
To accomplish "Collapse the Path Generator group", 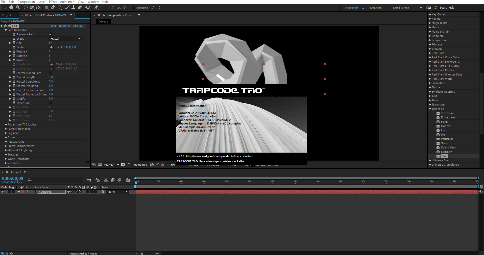I will click(6, 30).
